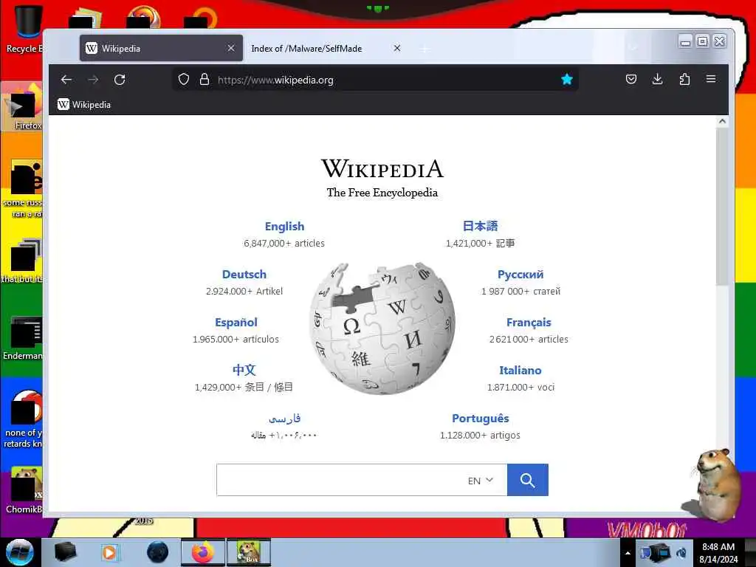
Task: Open Windows Media Player from taskbar
Action: (109, 552)
